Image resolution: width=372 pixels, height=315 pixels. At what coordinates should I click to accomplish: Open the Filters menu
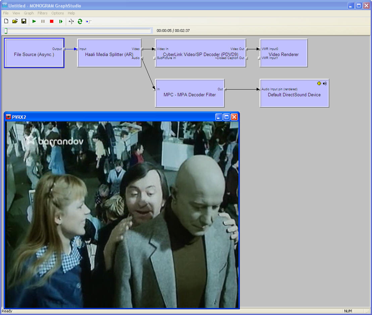pos(43,13)
